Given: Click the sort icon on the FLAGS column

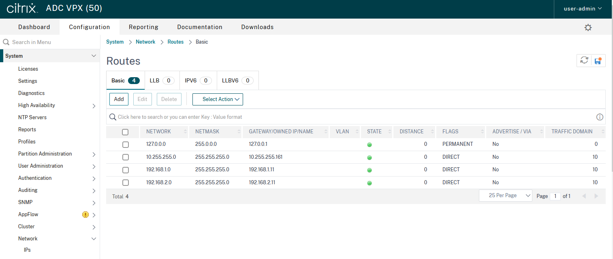Looking at the screenshot, I should click(483, 132).
